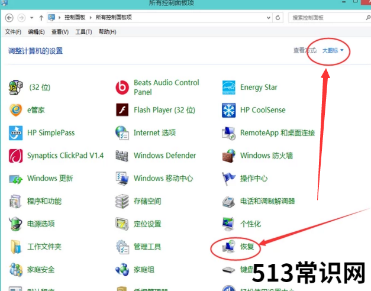371x291 pixels.
Task: Click the 程序和功能 text link
Action: coord(44,201)
